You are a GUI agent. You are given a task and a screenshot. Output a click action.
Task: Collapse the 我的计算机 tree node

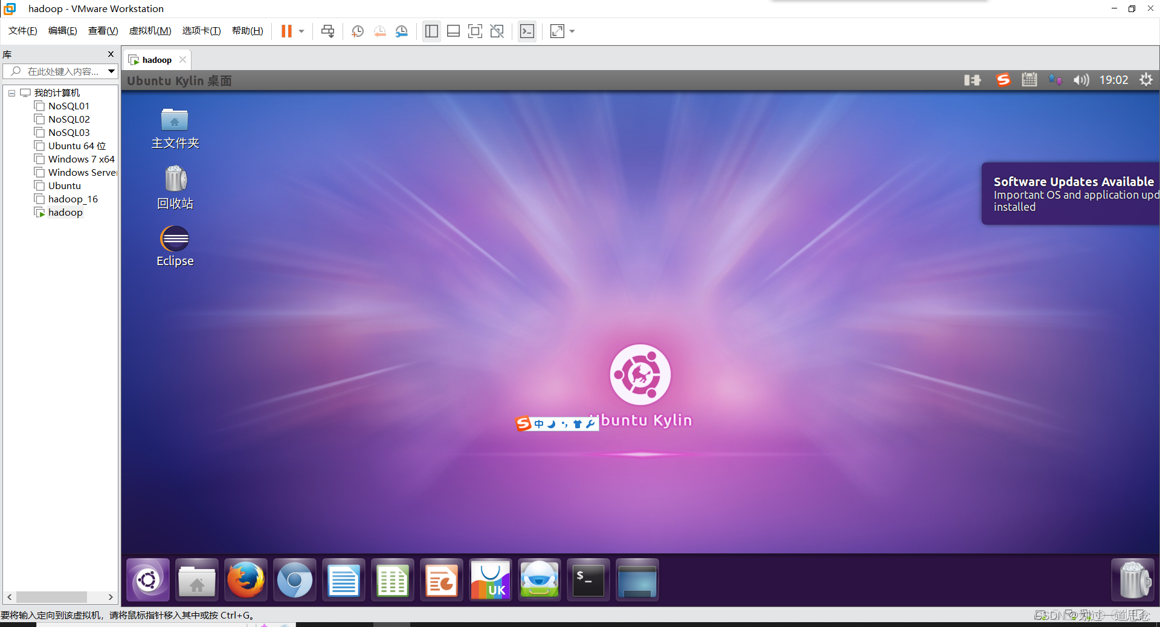pos(11,93)
